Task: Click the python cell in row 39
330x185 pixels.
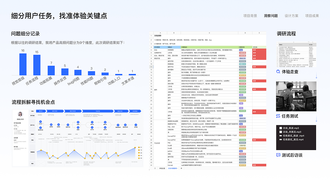Action: click(x=174, y=151)
